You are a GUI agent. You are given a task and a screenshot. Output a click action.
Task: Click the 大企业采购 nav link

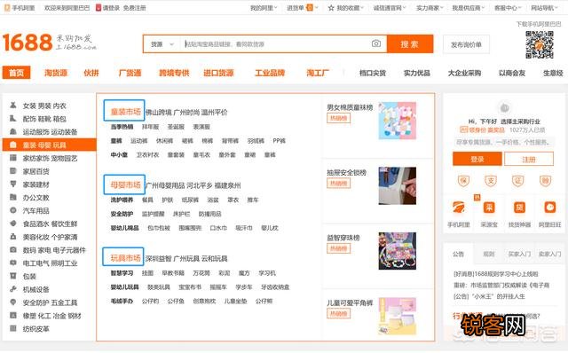pyautogui.click(x=464, y=73)
